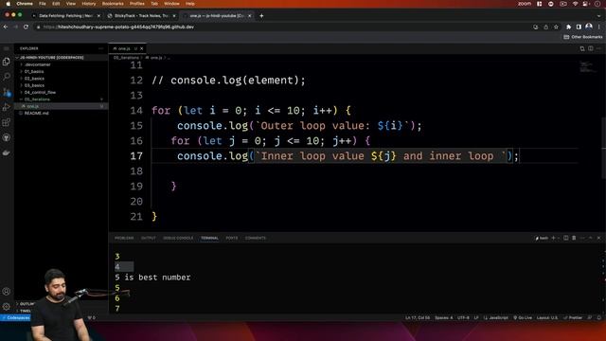606x341 pixels.
Task: Switch to StickyTrack browser tab
Action: coord(141,16)
